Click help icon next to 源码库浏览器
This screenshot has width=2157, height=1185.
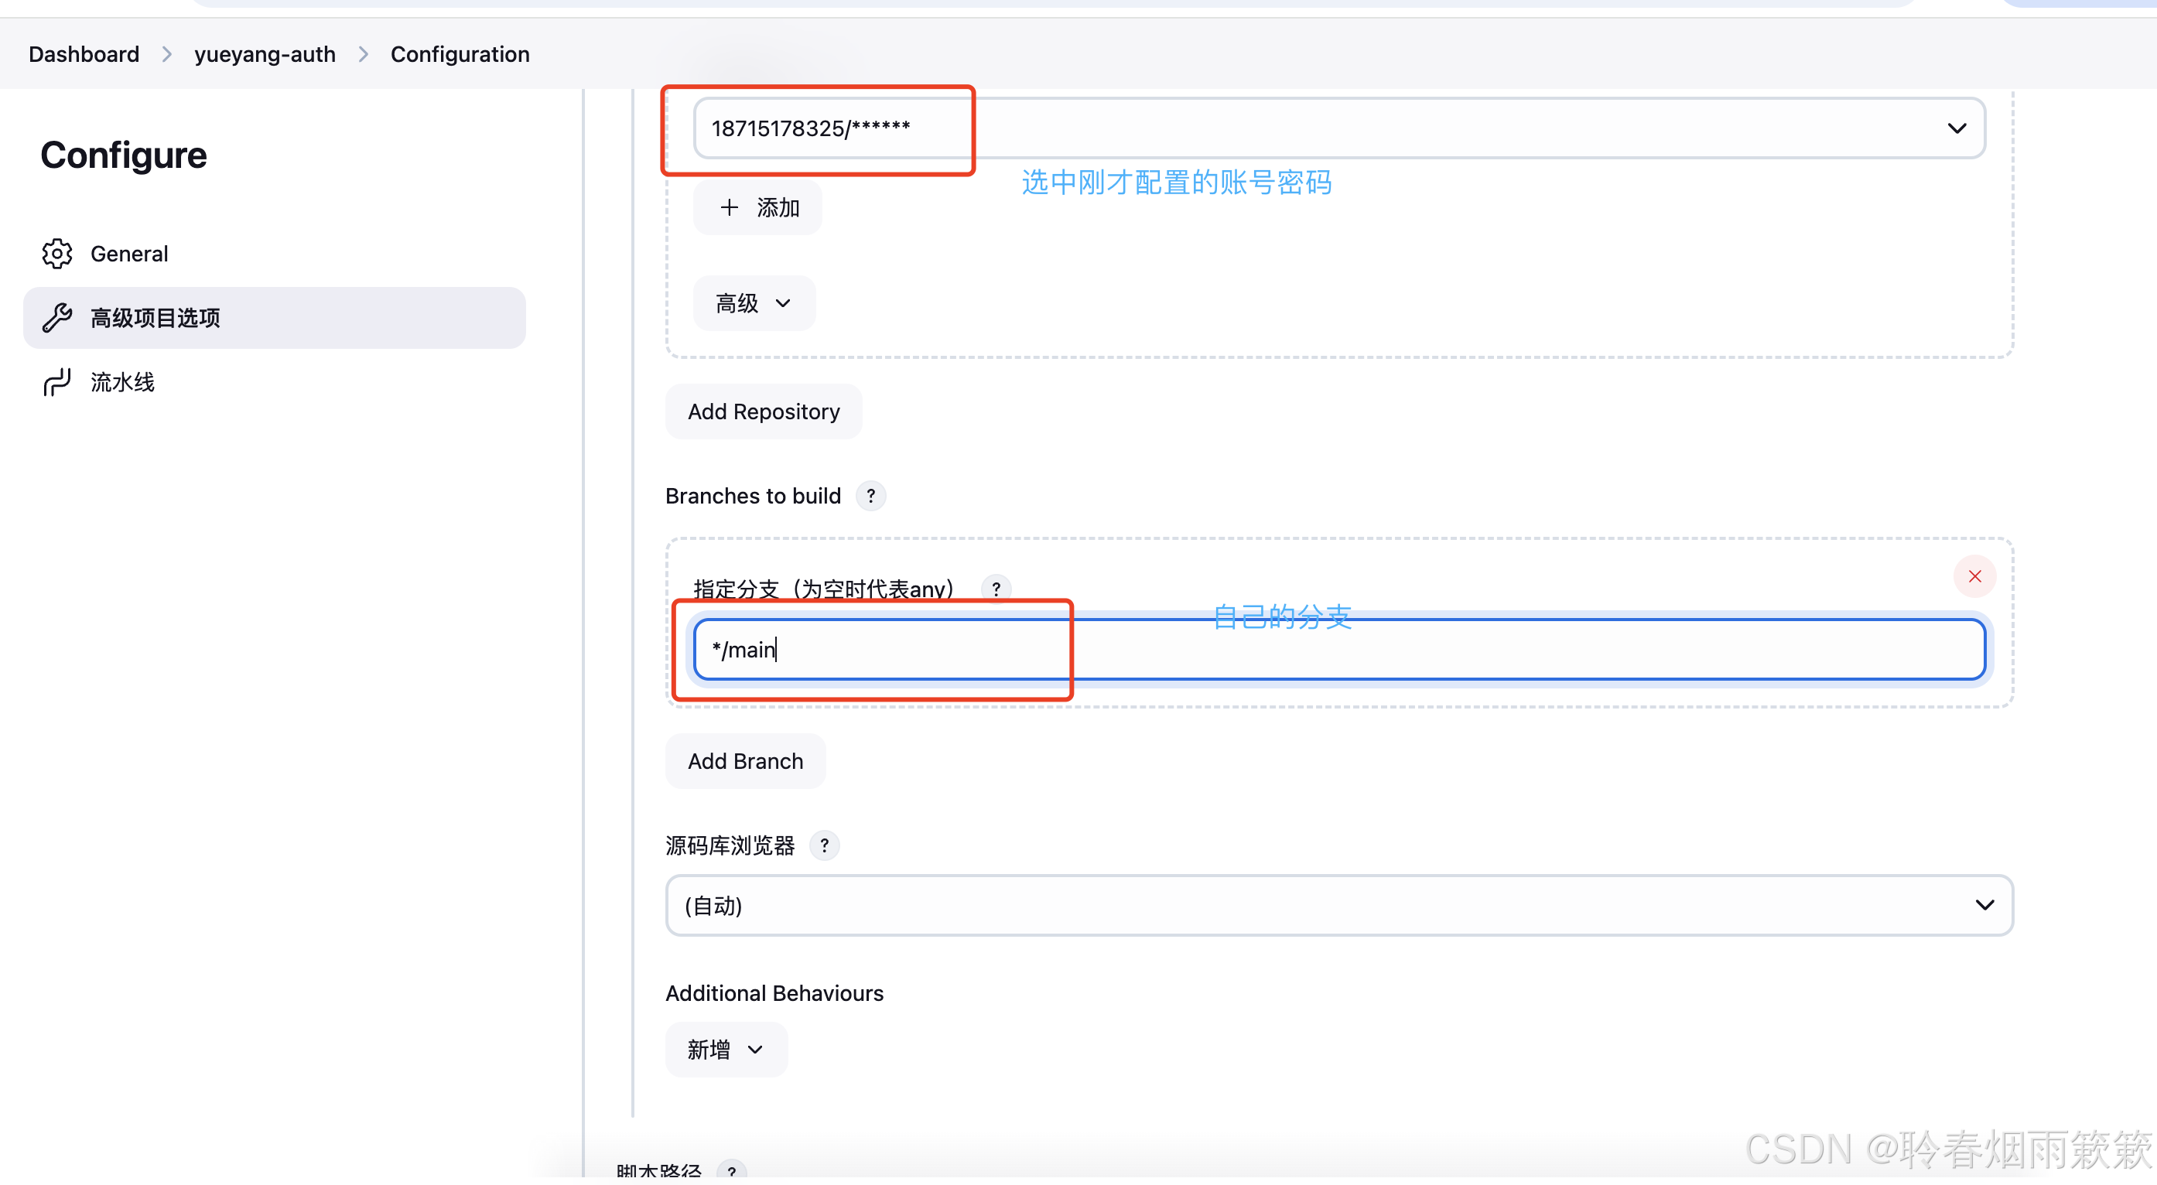tap(825, 846)
